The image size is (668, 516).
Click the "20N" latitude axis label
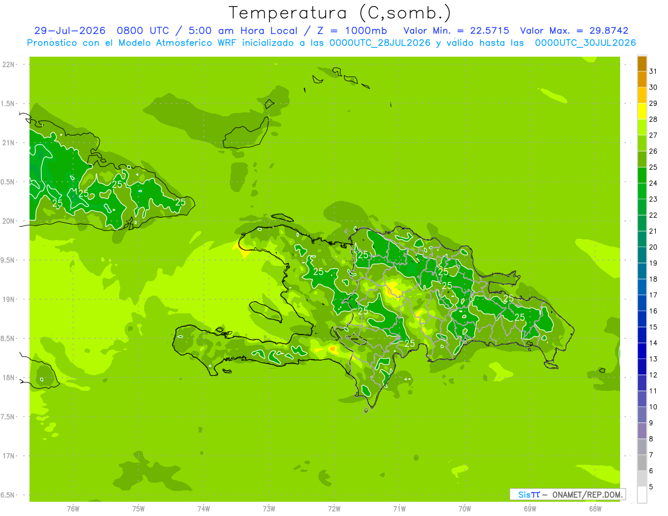coord(8,221)
